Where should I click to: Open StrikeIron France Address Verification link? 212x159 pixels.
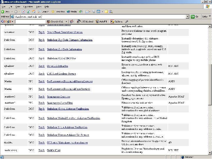(68, 135)
